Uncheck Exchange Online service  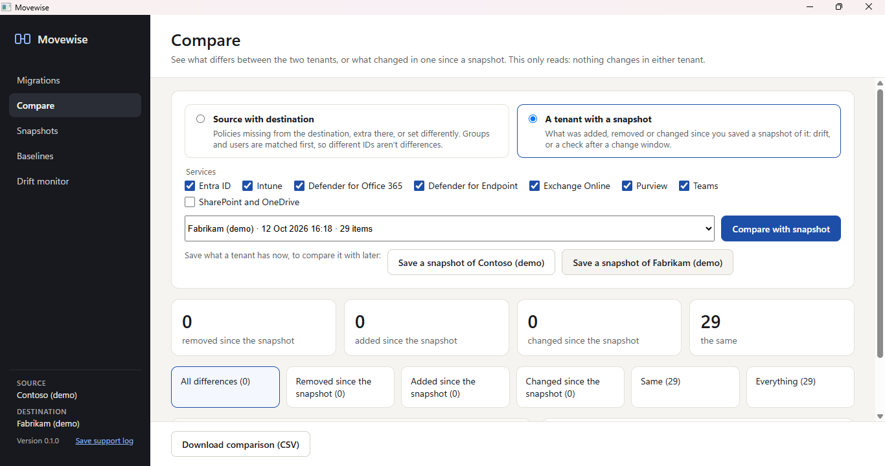point(534,186)
